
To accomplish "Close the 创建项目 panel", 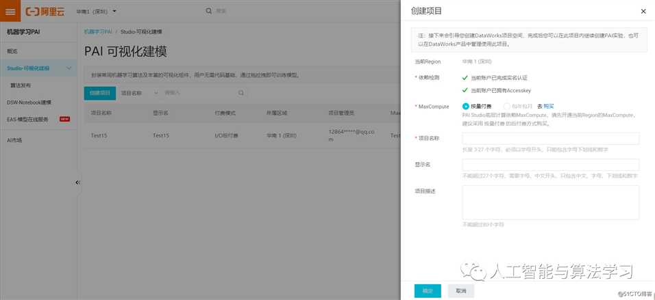I will 643,12.
